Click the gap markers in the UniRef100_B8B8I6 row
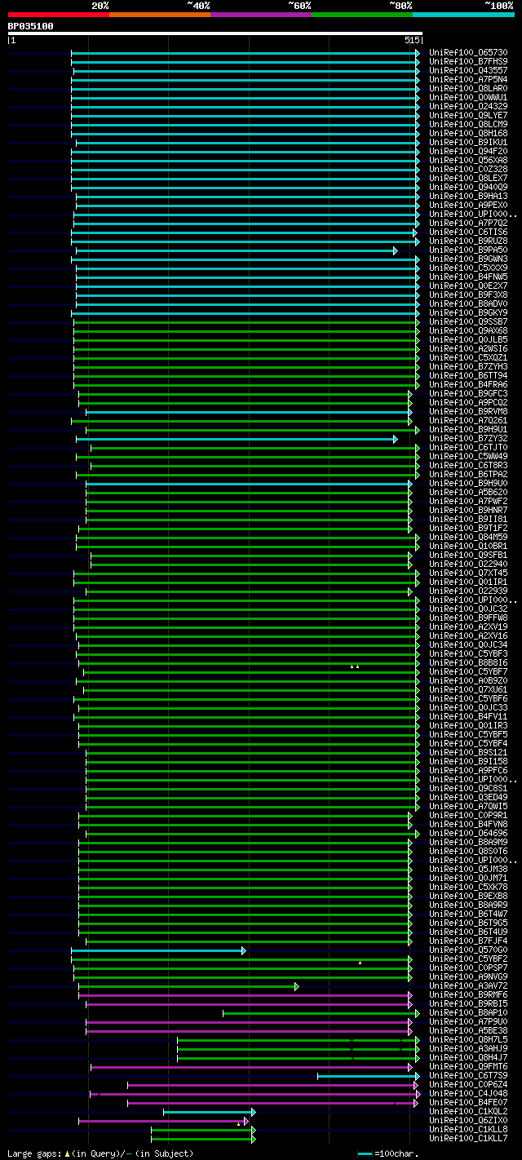Viewport: 522px width, 1160px height. [x=355, y=666]
